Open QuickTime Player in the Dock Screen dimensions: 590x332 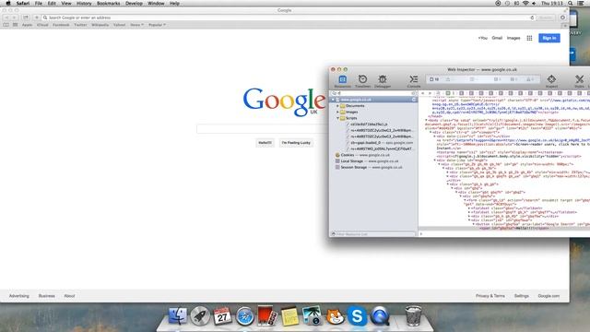click(x=379, y=315)
